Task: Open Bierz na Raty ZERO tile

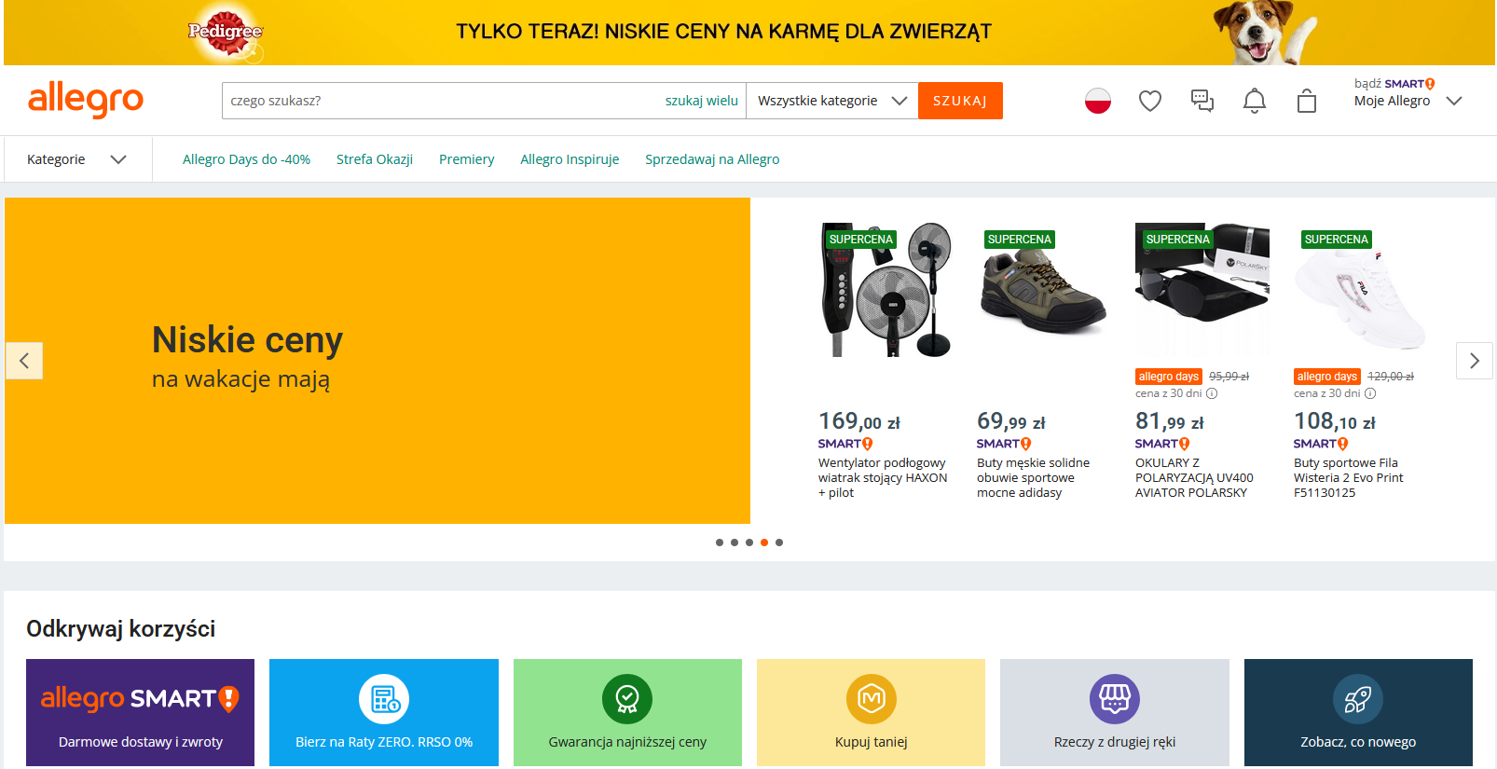Action: coord(384,712)
